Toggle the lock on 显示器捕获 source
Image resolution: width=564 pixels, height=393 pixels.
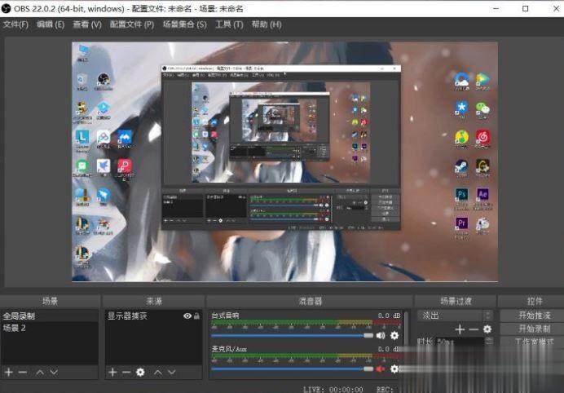(196, 316)
